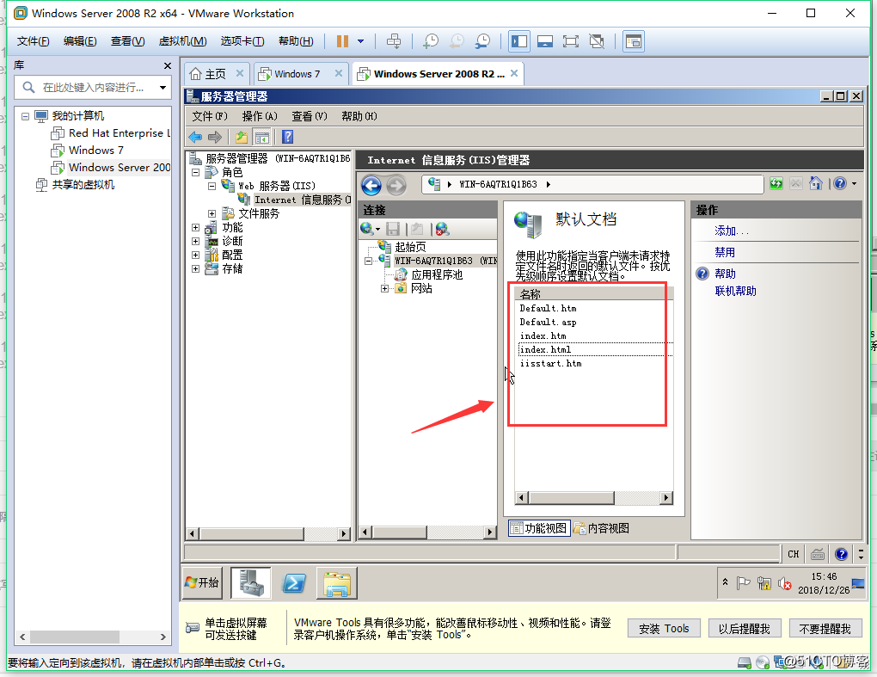Enter full screen mode icon

(571, 40)
